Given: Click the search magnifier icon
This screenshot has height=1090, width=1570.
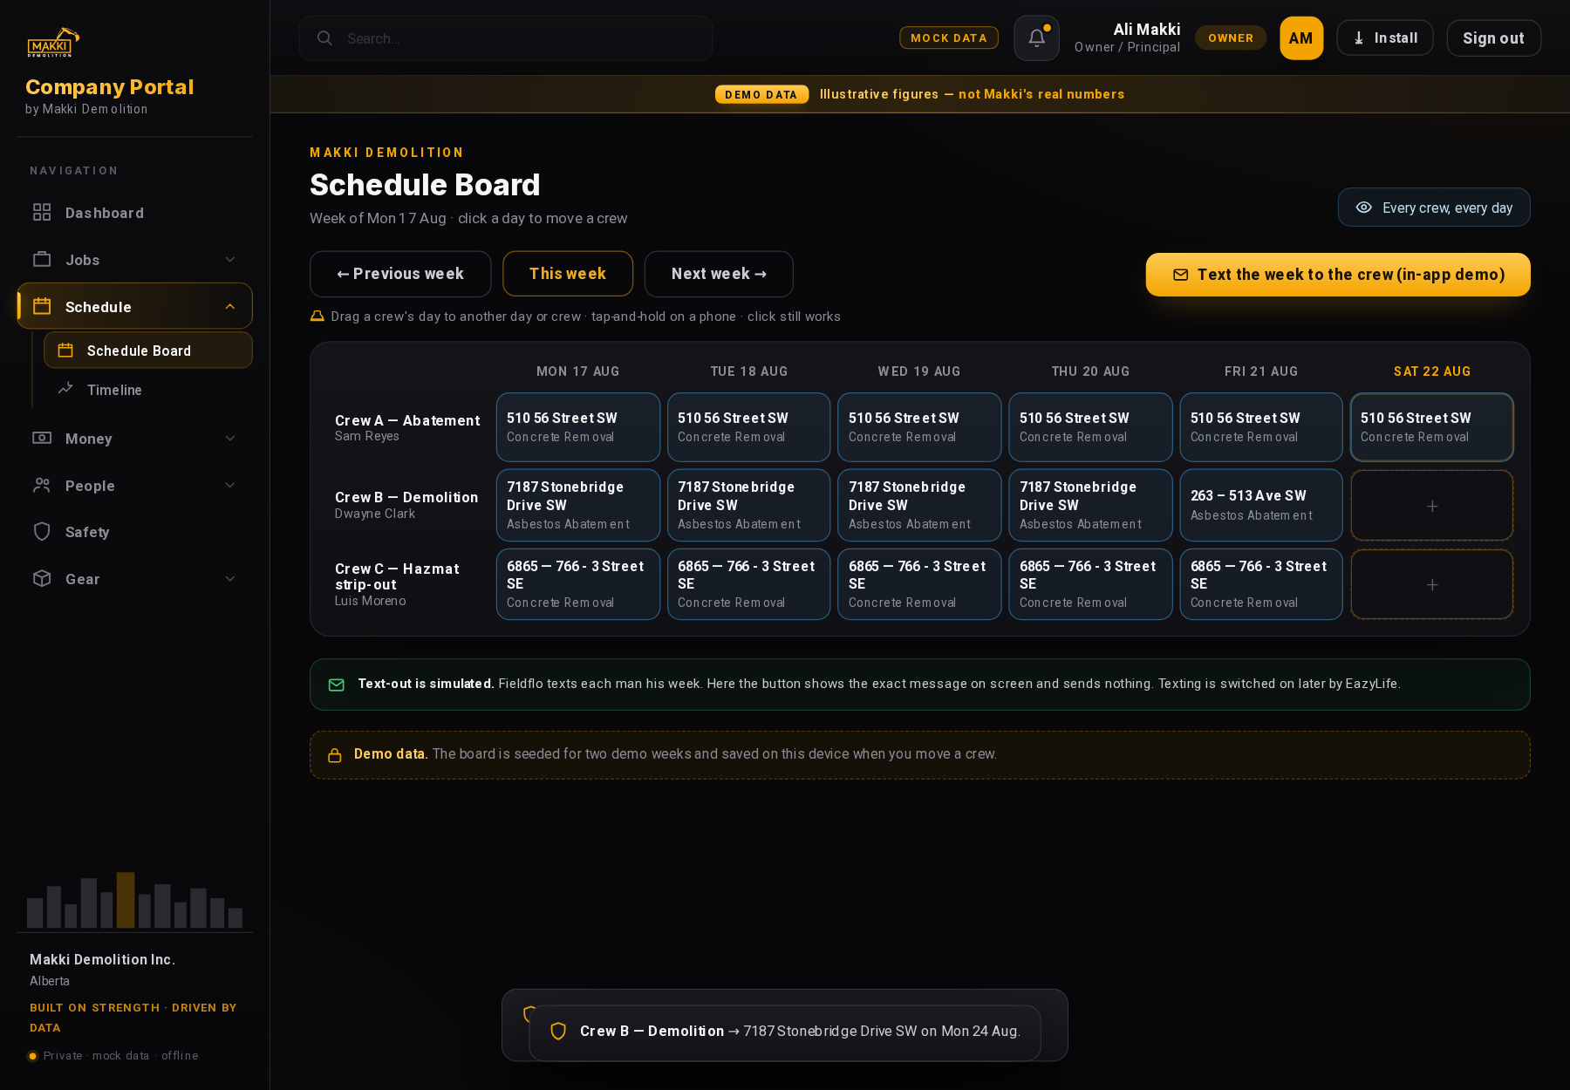Looking at the screenshot, I should click(x=324, y=38).
